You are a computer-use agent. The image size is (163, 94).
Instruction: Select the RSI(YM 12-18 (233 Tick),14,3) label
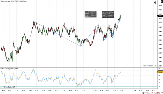click(x=9, y=69)
